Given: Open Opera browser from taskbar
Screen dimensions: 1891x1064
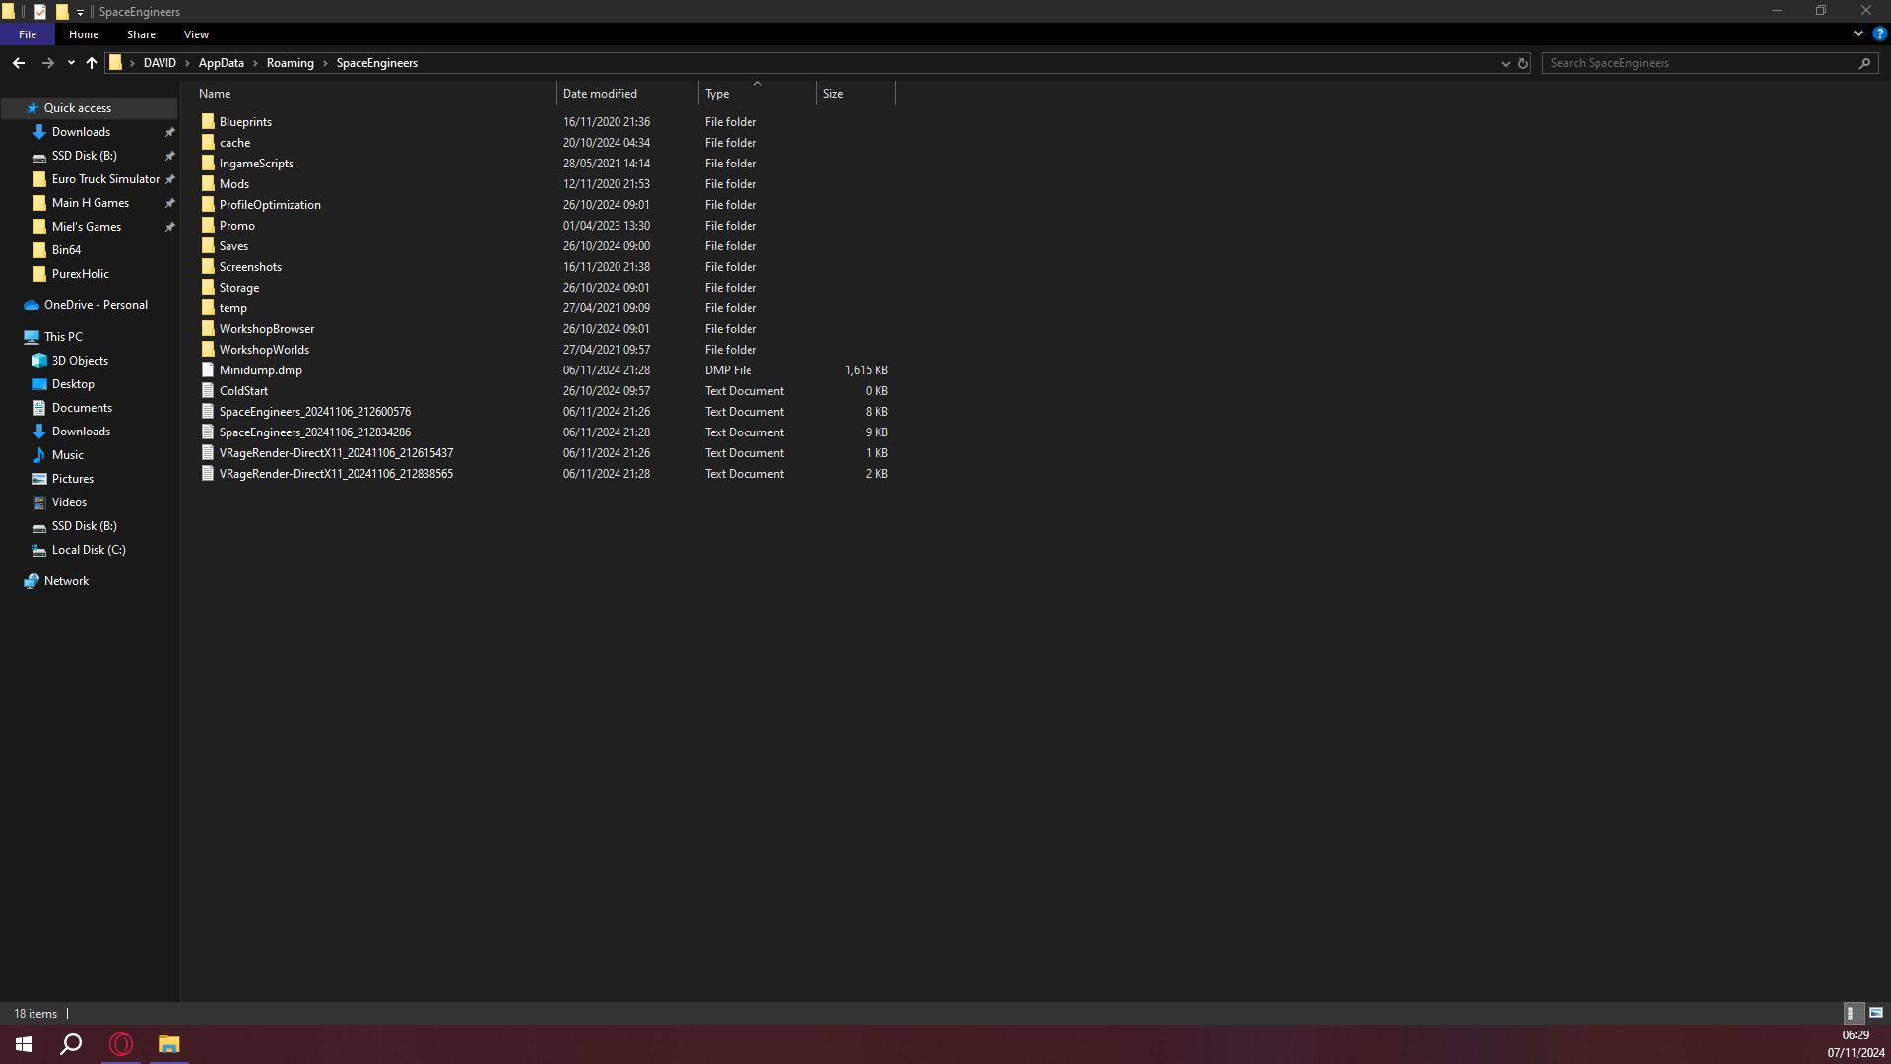Looking at the screenshot, I should click(121, 1044).
